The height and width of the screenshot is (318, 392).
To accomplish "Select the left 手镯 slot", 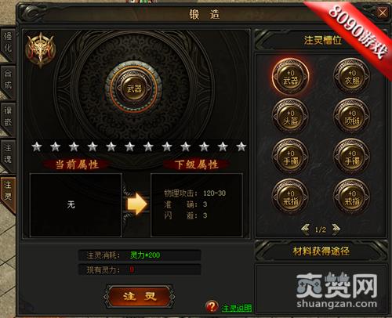I will (290, 157).
